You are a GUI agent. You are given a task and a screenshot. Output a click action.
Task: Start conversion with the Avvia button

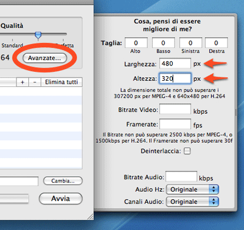point(61,199)
